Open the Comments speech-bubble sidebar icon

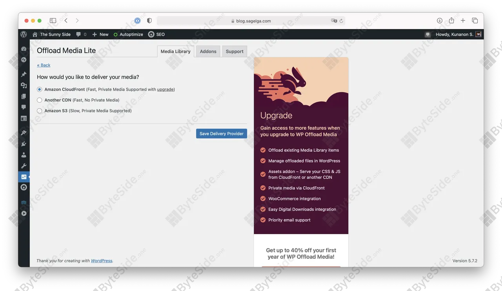(x=24, y=107)
